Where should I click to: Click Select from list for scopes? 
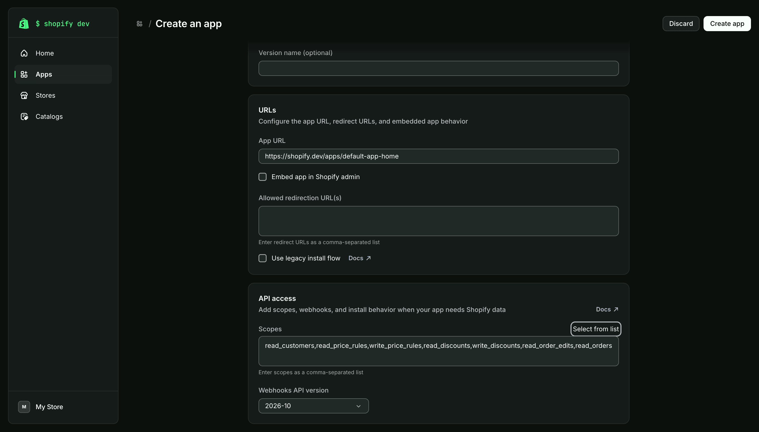[596, 329]
